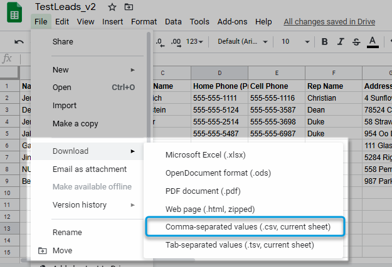Open the Help menu
The width and height of the screenshot is (392, 267).
(x=263, y=22)
